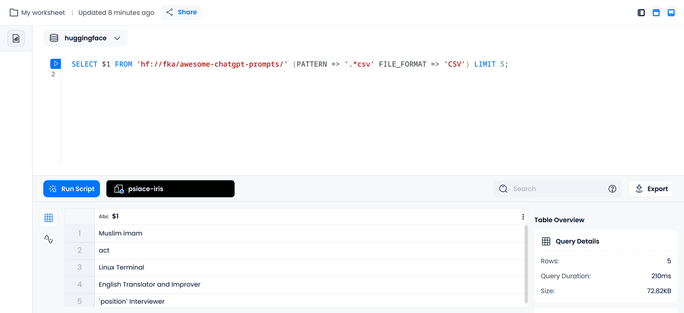Click the results table vertical scrollbar
This screenshot has height=313, width=684.
click(526, 264)
